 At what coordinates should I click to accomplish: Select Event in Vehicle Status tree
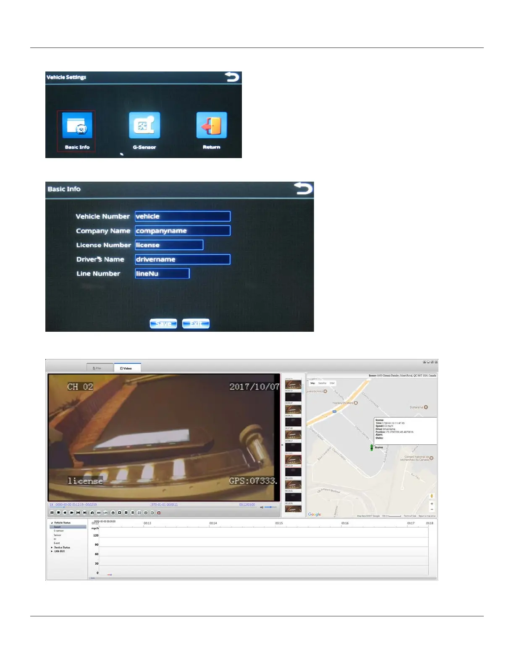pyautogui.click(x=57, y=543)
